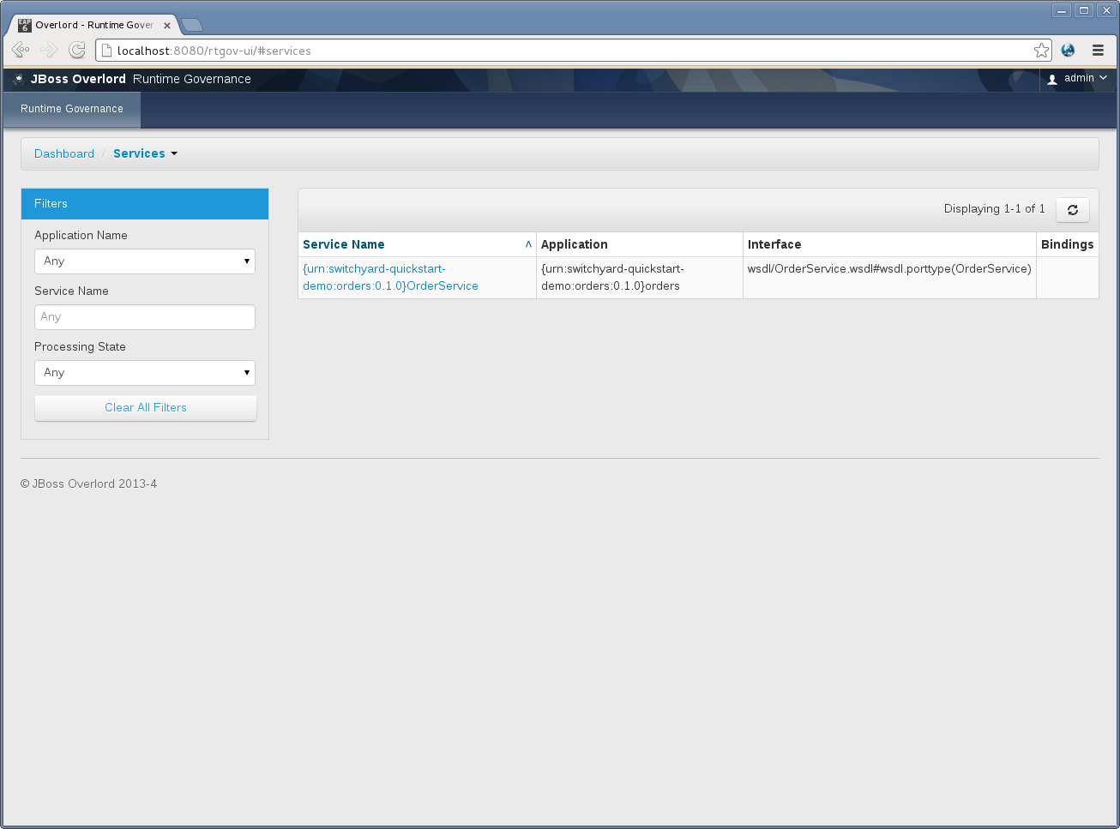
Task: Click the JBoss Overlord logo icon
Action: tap(18, 78)
